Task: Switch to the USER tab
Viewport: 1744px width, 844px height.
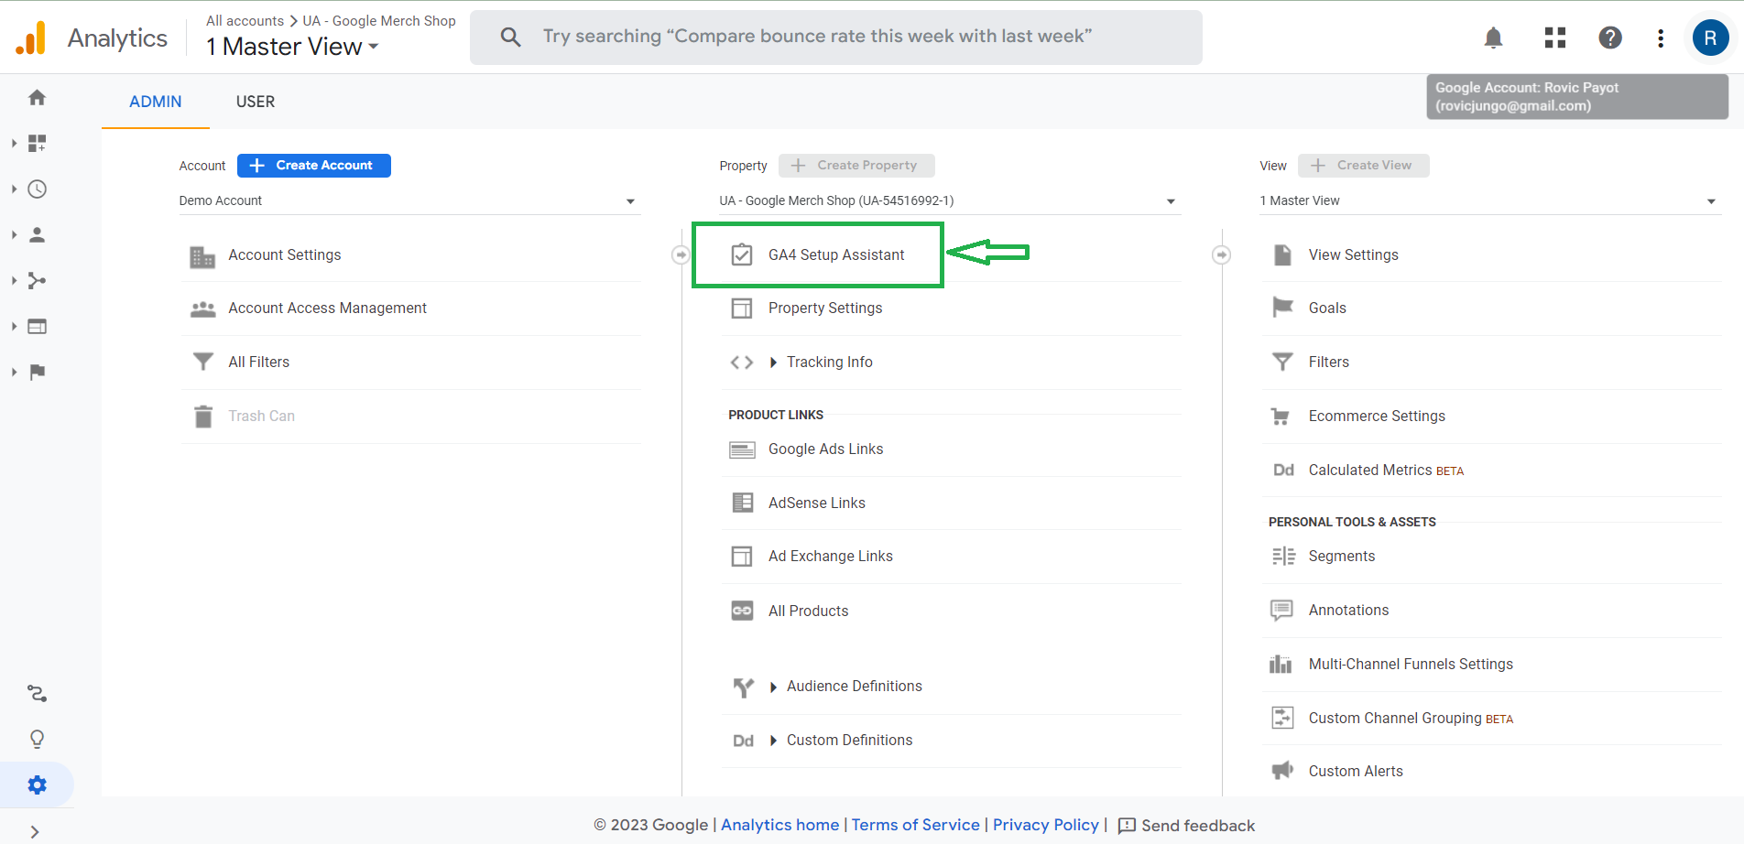Action: 255,102
